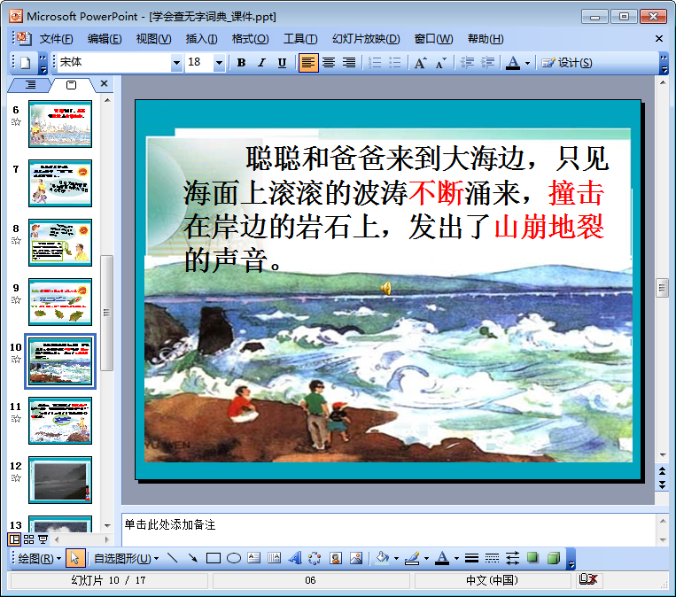Open the 插入(I) menu

click(202, 39)
